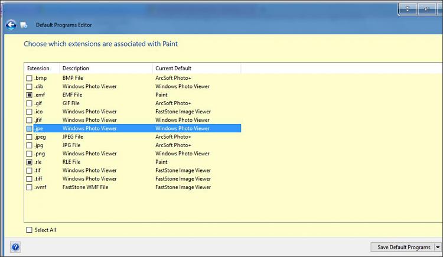Toggle the Select All checkbox
Viewport: 443px width, 257px height.
coord(29,230)
